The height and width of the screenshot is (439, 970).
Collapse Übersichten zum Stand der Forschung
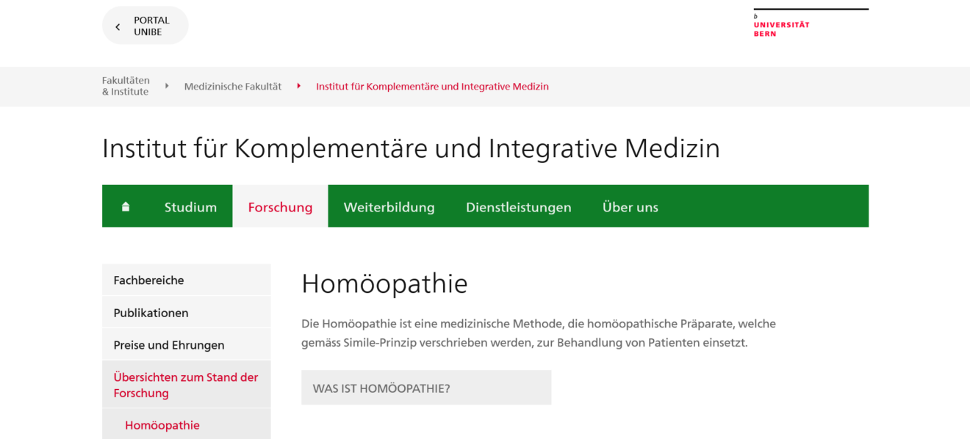coord(187,385)
